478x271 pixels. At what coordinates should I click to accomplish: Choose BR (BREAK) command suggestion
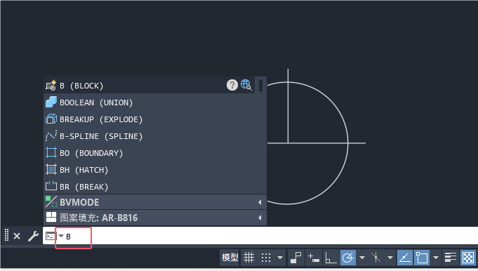coord(155,186)
